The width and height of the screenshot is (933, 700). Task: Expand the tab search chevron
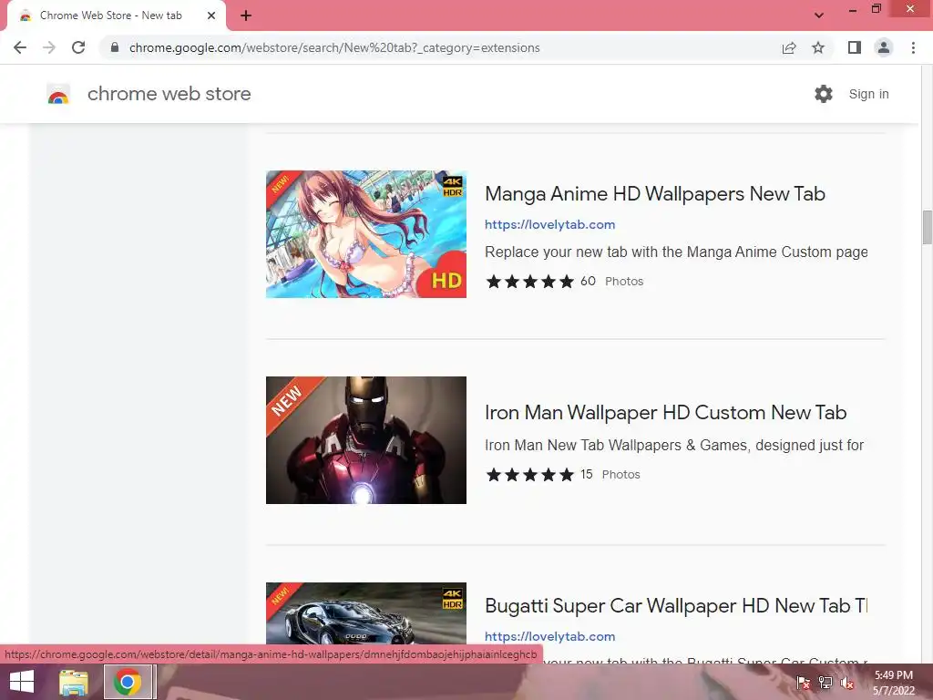[x=819, y=15]
